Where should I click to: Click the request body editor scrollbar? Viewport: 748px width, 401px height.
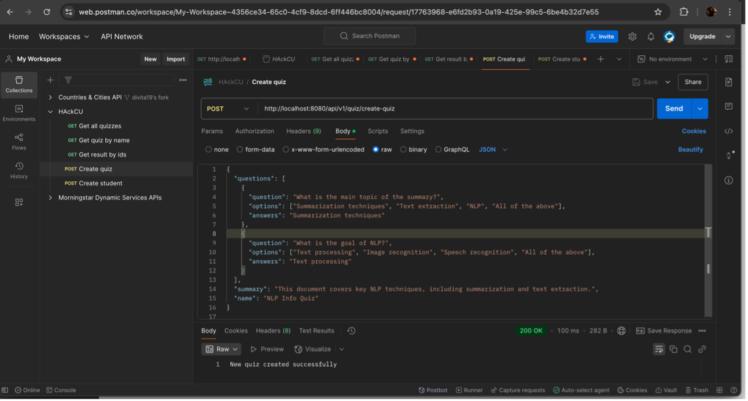coord(708,241)
